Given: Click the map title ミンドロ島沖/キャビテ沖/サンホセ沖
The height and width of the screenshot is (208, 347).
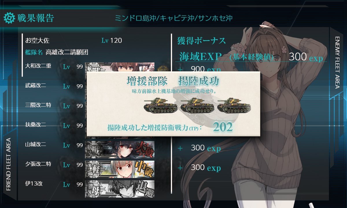Looking at the screenshot, I should [x=173, y=18].
